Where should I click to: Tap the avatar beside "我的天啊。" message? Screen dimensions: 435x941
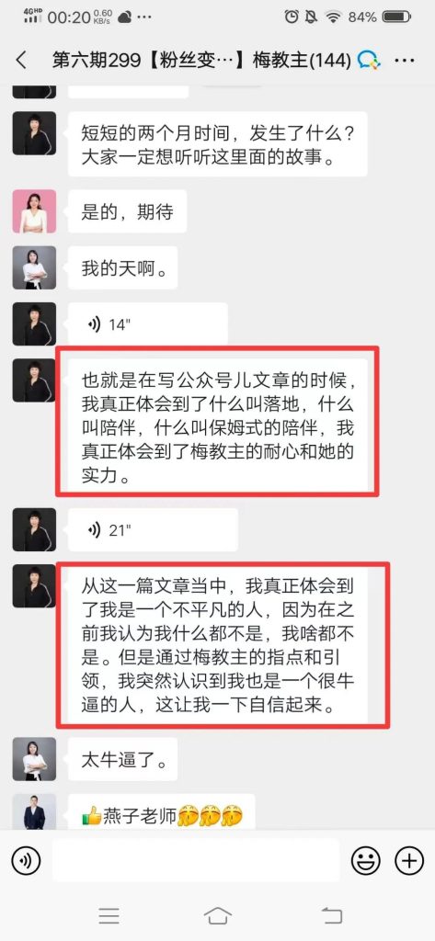point(34,267)
